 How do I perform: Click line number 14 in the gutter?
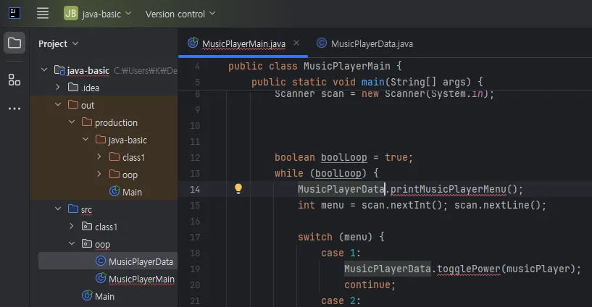[x=195, y=189]
